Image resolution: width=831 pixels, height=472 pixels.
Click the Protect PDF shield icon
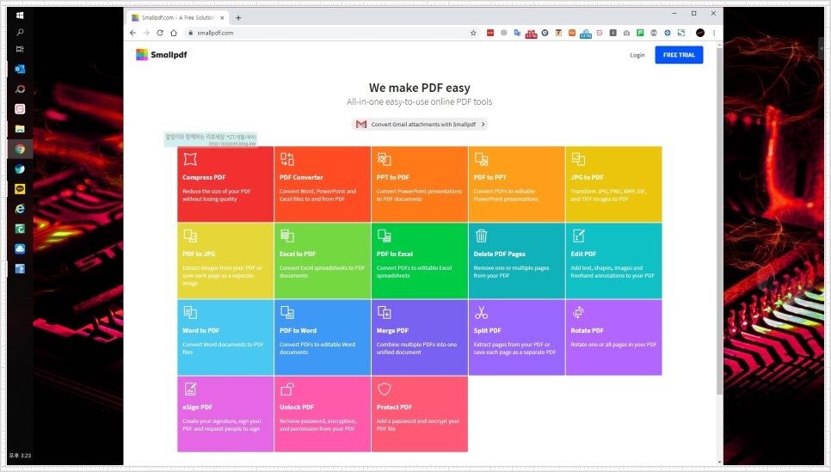(x=385, y=389)
